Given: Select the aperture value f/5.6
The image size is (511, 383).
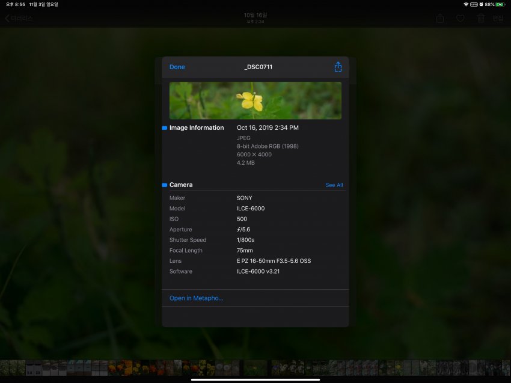Looking at the screenshot, I should (243, 230).
